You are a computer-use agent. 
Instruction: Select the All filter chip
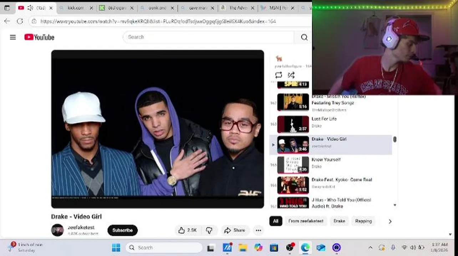click(276, 221)
